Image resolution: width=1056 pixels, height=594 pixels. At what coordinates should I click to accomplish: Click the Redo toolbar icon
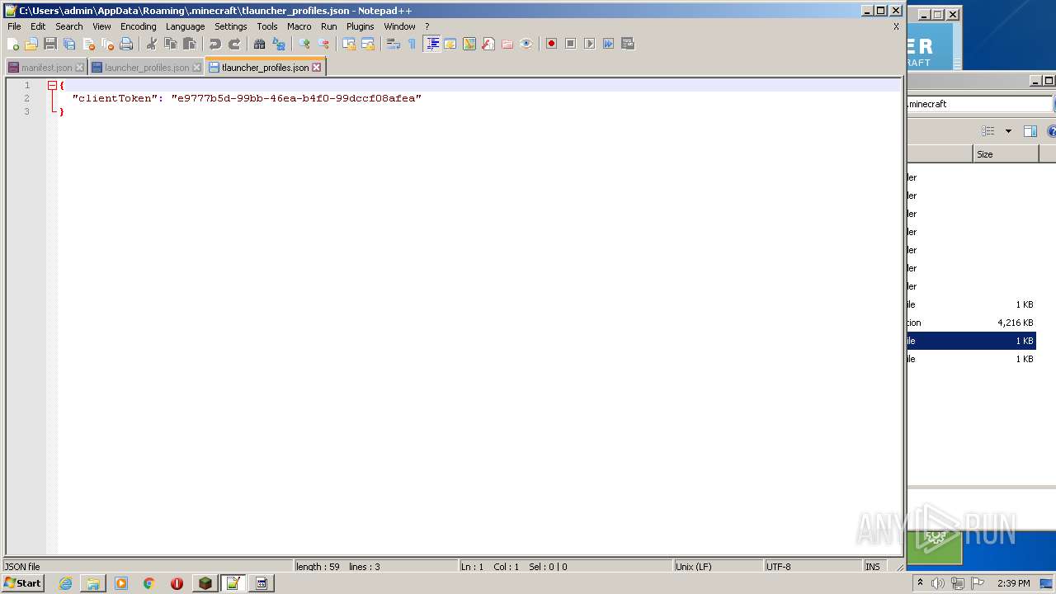(x=234, y=44)
